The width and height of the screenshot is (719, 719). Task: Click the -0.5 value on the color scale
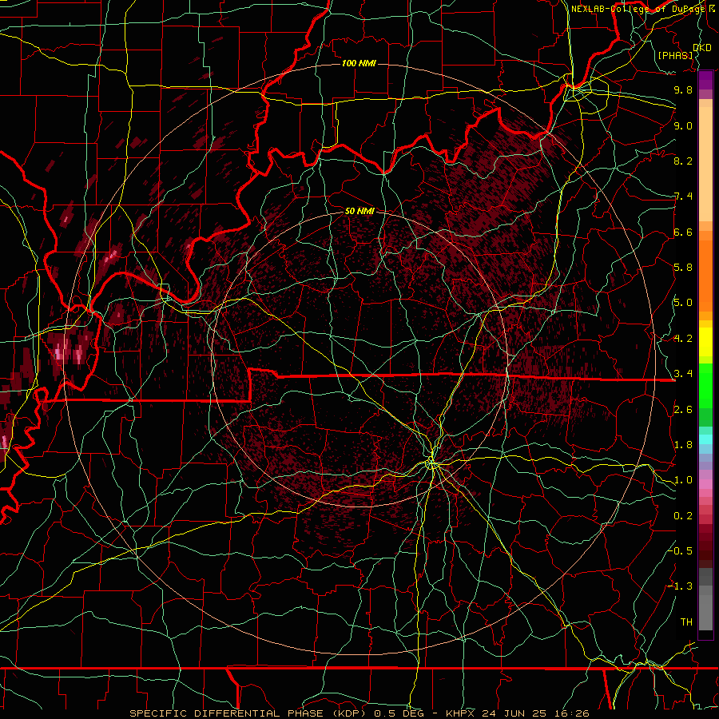tap(681, 550)
